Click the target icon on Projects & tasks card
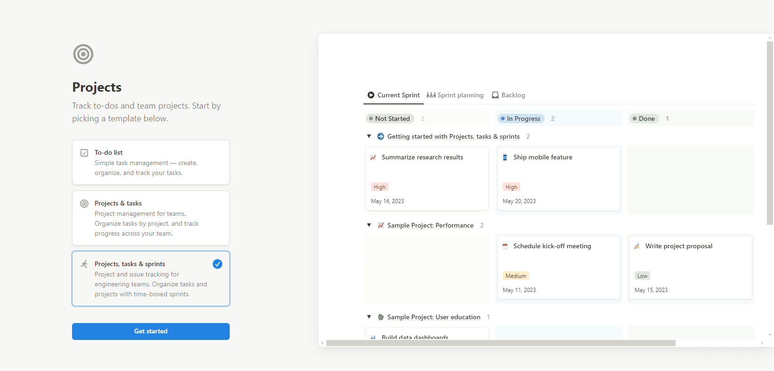Image resolution: width=774 pixels, height=371 pixels. click(x=84, y=204)
